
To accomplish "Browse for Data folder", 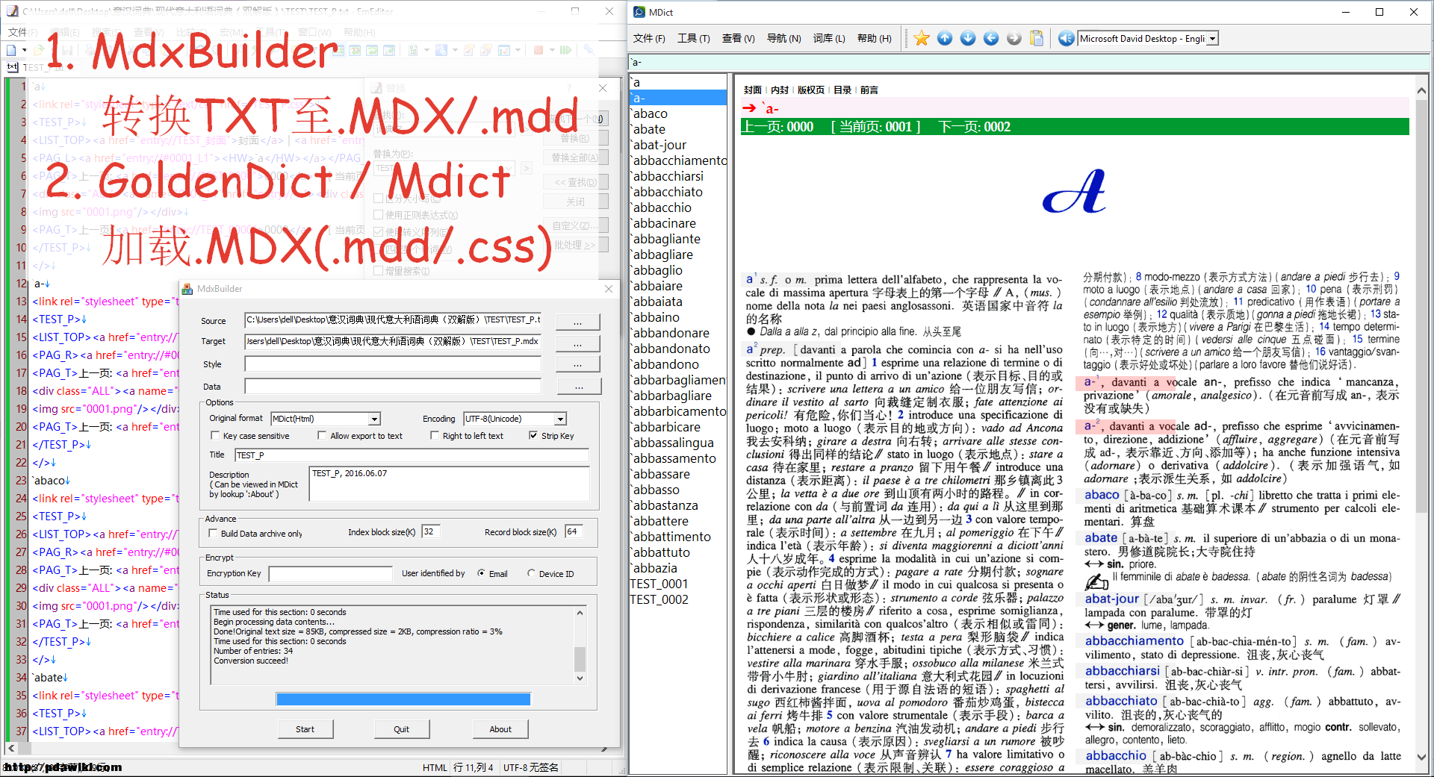I will (x=578, y=387).
